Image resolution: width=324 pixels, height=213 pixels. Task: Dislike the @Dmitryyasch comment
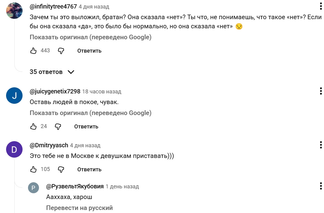(x=61, y=169)
